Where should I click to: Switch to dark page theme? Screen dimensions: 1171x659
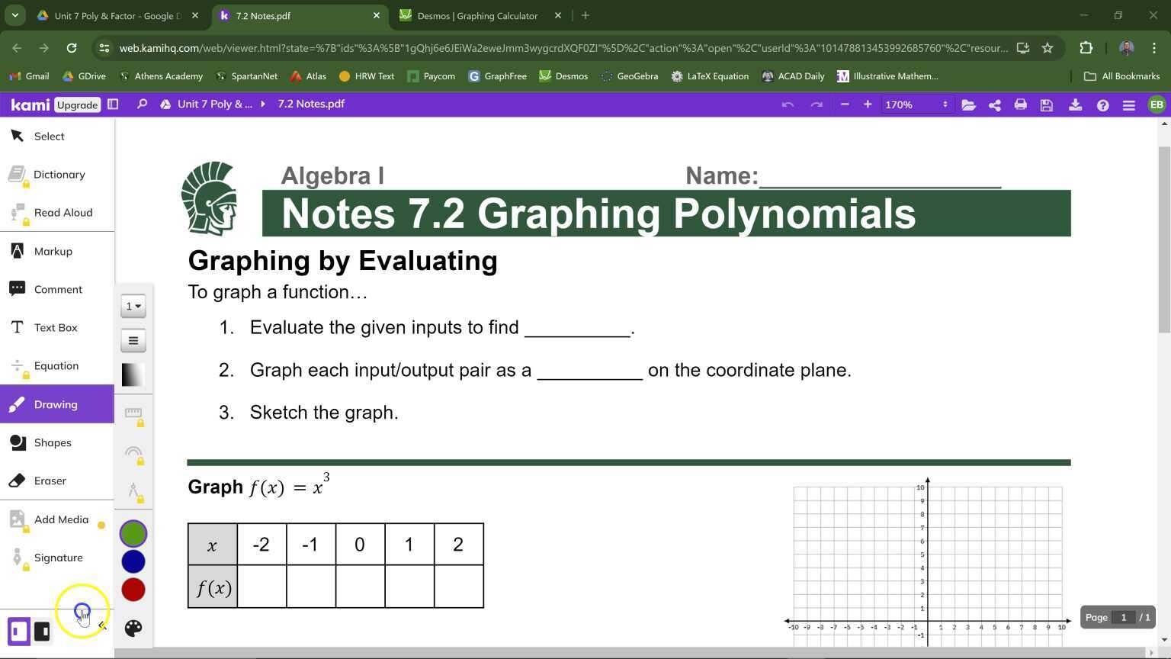click(x=42, y=631)
